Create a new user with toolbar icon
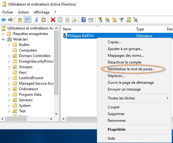Screen dimensions: 173x143 [100, 20]
